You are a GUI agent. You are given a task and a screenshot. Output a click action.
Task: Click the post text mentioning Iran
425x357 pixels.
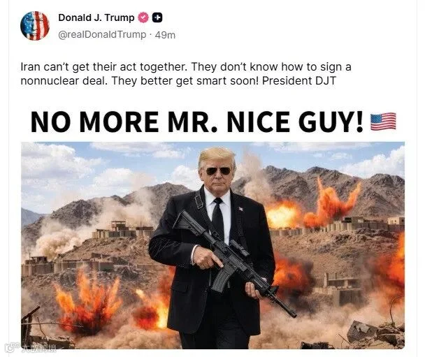click(x=186, y=73)
